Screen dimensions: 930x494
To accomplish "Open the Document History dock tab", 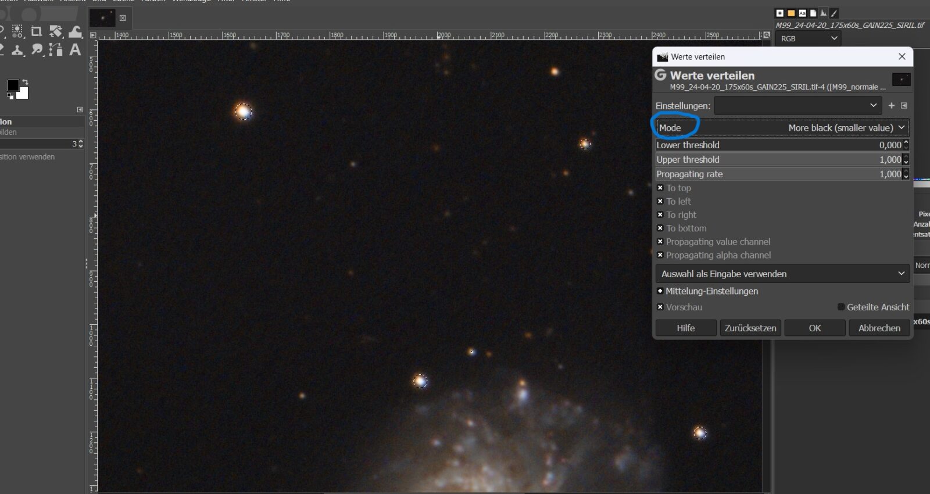I will (813, 13).
